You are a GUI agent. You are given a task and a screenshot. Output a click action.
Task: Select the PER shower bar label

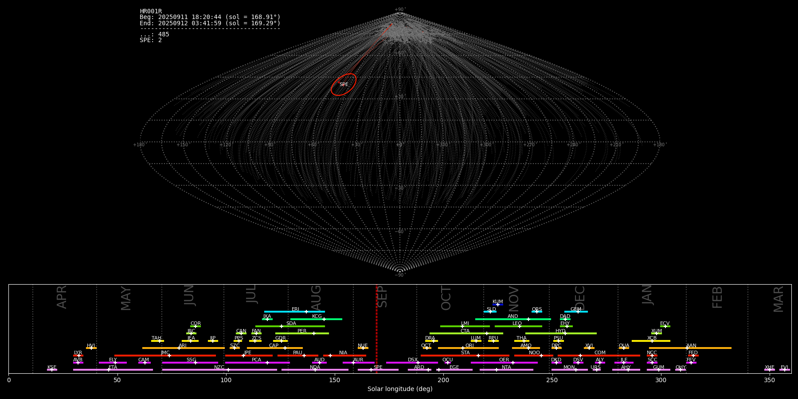[302, 331]
